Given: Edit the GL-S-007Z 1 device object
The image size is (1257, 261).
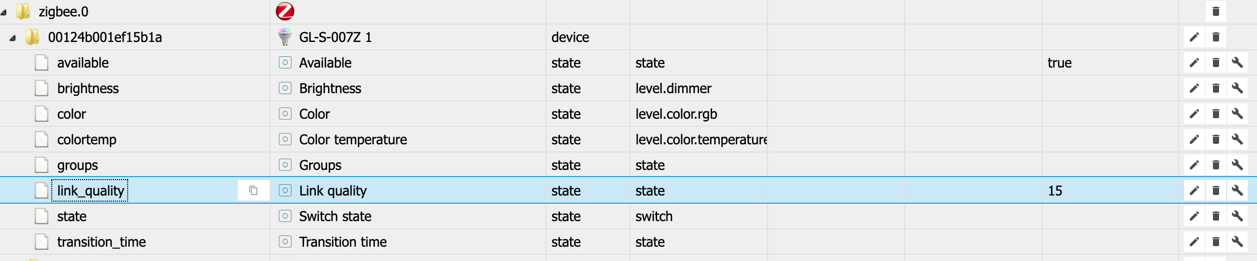Looking at the screenshot, I should tap(1194, 37).
